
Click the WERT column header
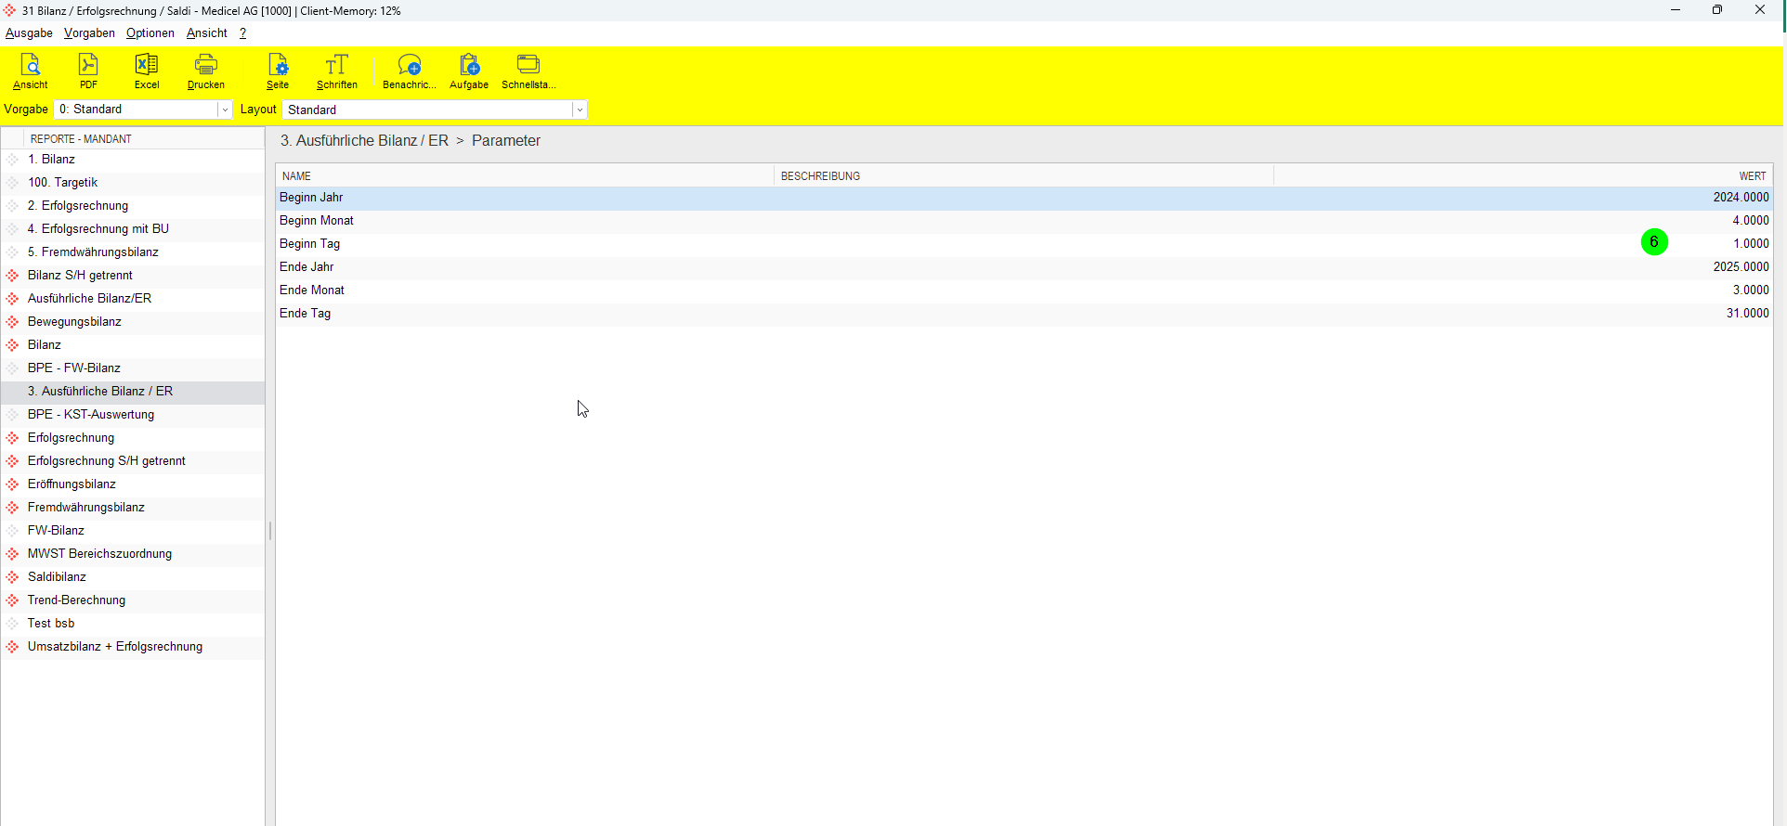[1522, 176]
